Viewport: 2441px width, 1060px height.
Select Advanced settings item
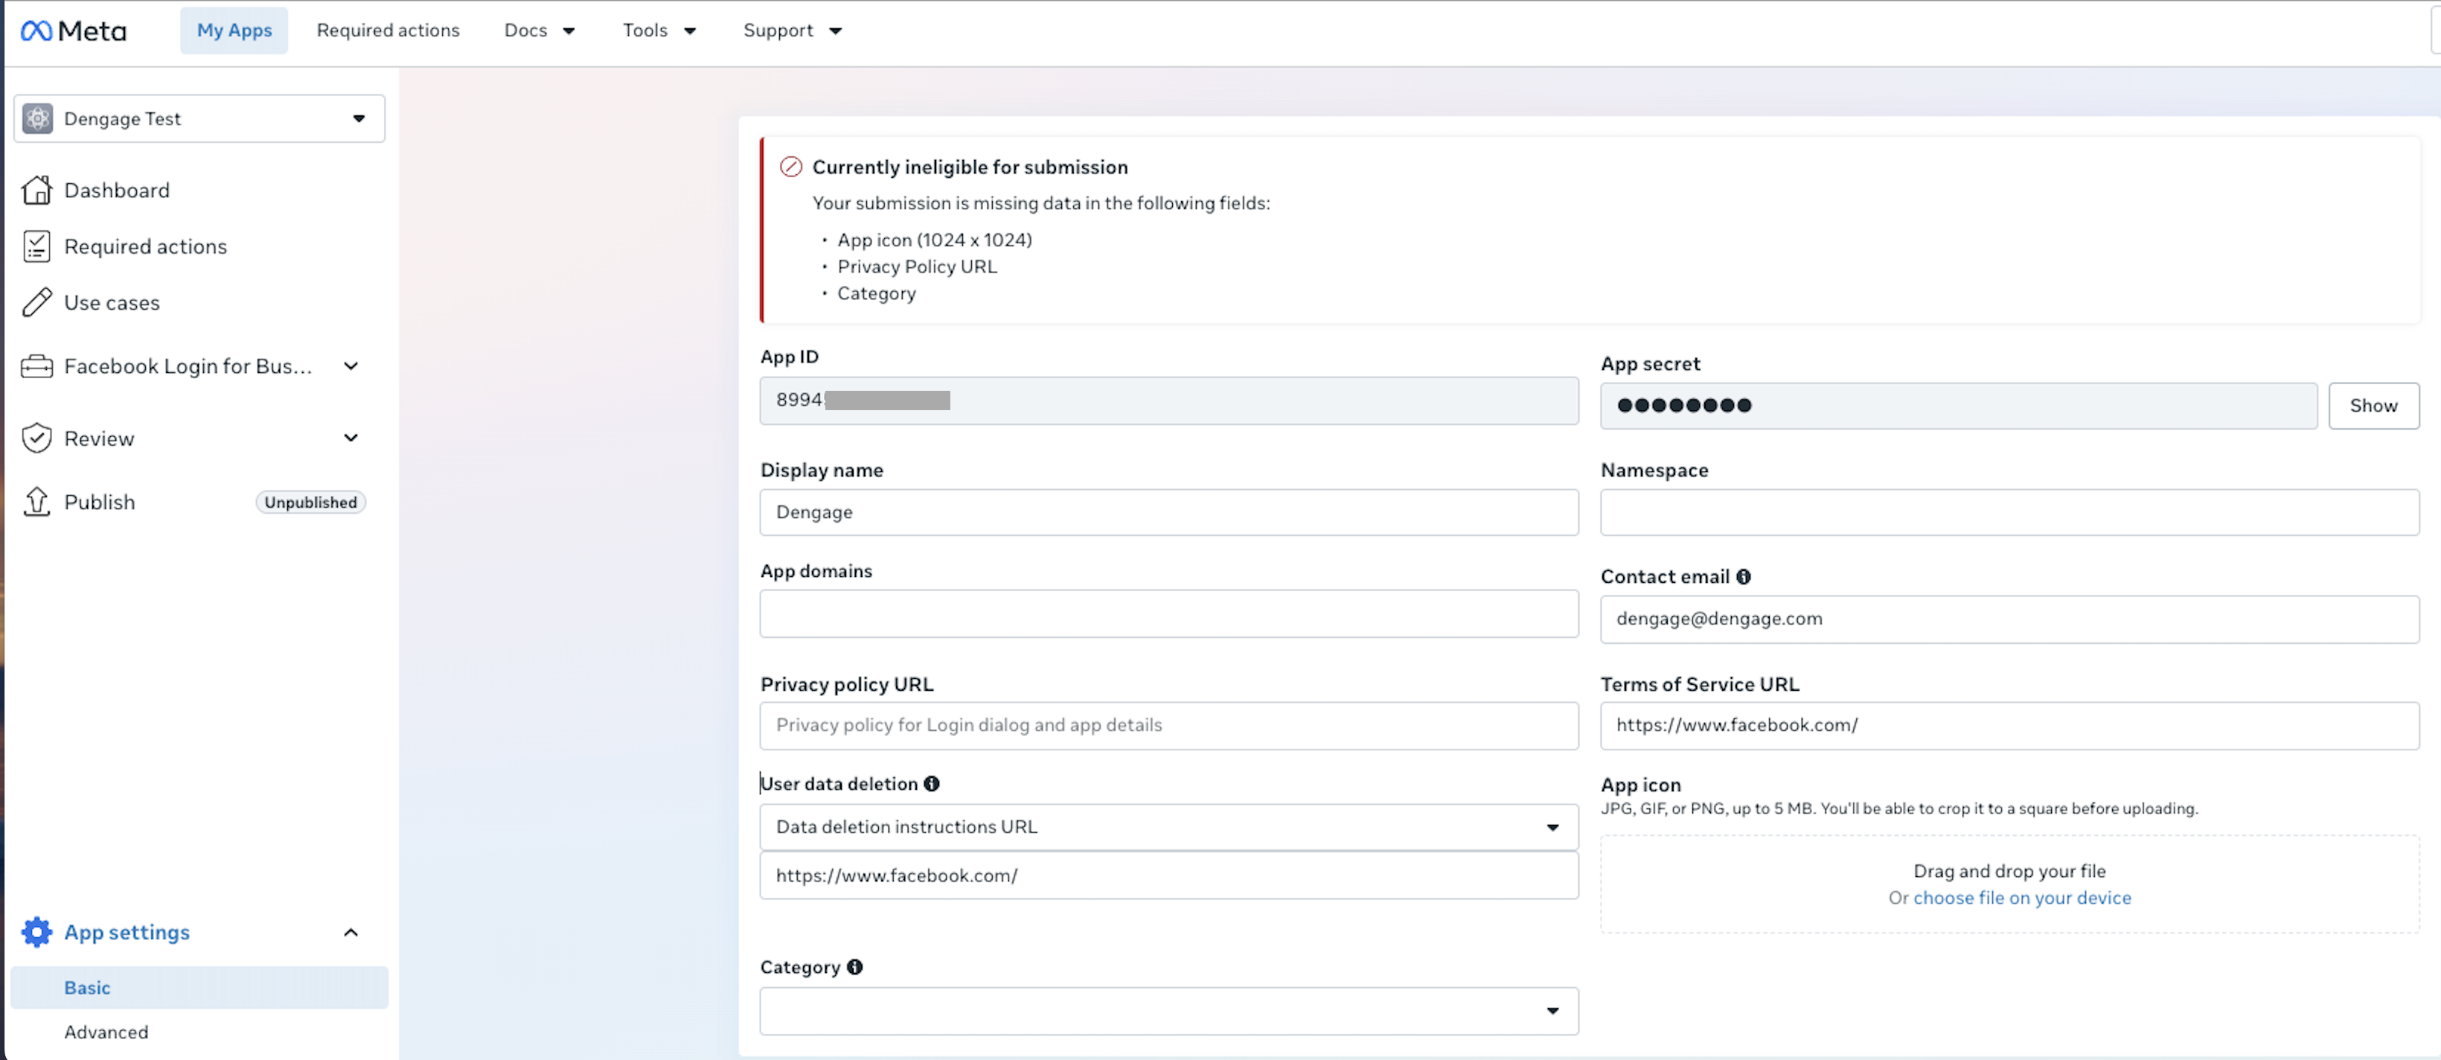pos(106,1032)
